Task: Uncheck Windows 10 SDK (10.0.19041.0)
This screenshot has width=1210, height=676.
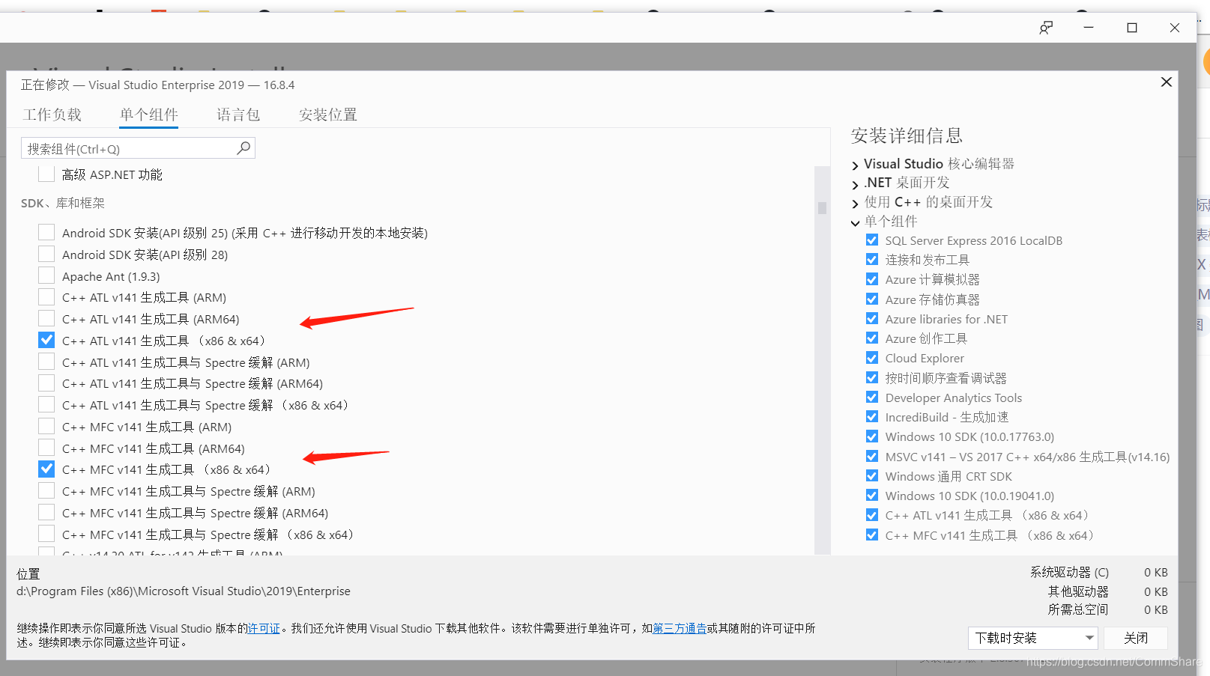Action: pos(872,495)
